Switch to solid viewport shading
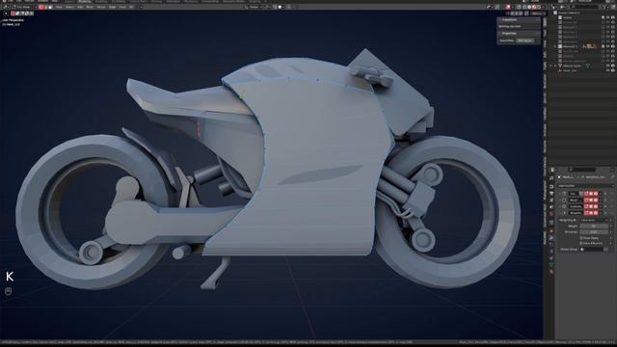Image resolution: width=617 pixels, height=347 pixels. pyautogui.click(x=529, y=7)
